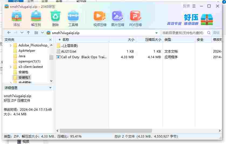Click the 文本文档 type cell
226x144 pixels.
coord(171,51)
